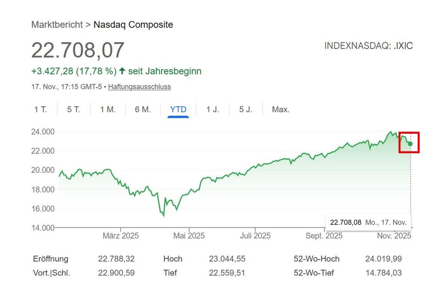Click the latest data point marker on chart
This screenshot has width=429, height=285.
tap(409, 144)
